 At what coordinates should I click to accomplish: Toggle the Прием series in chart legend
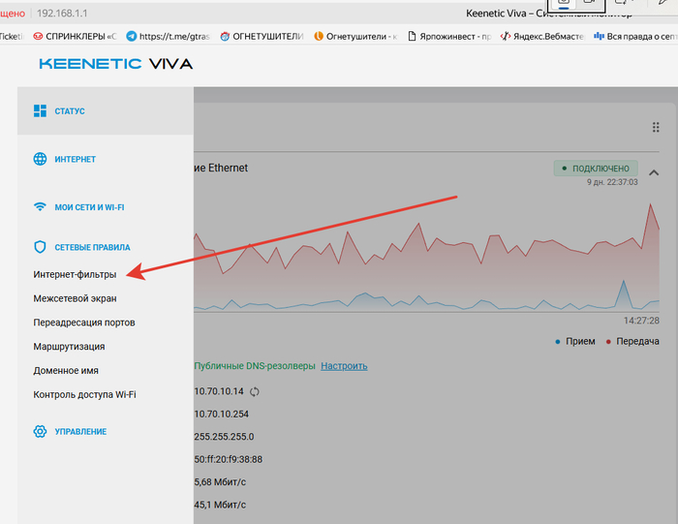(576, 342)
